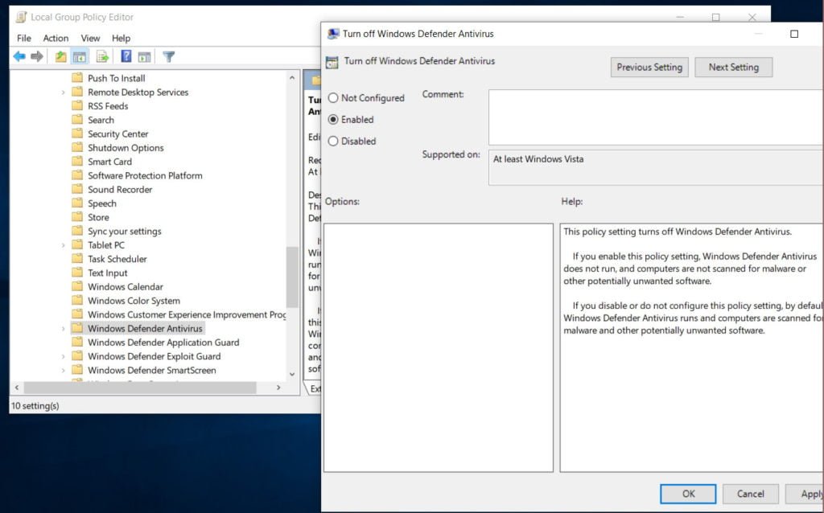Viewport: 824px width, 513px height.
Task: Expand Windows Defender Exploit Guard node
Action: click(63, 356)
